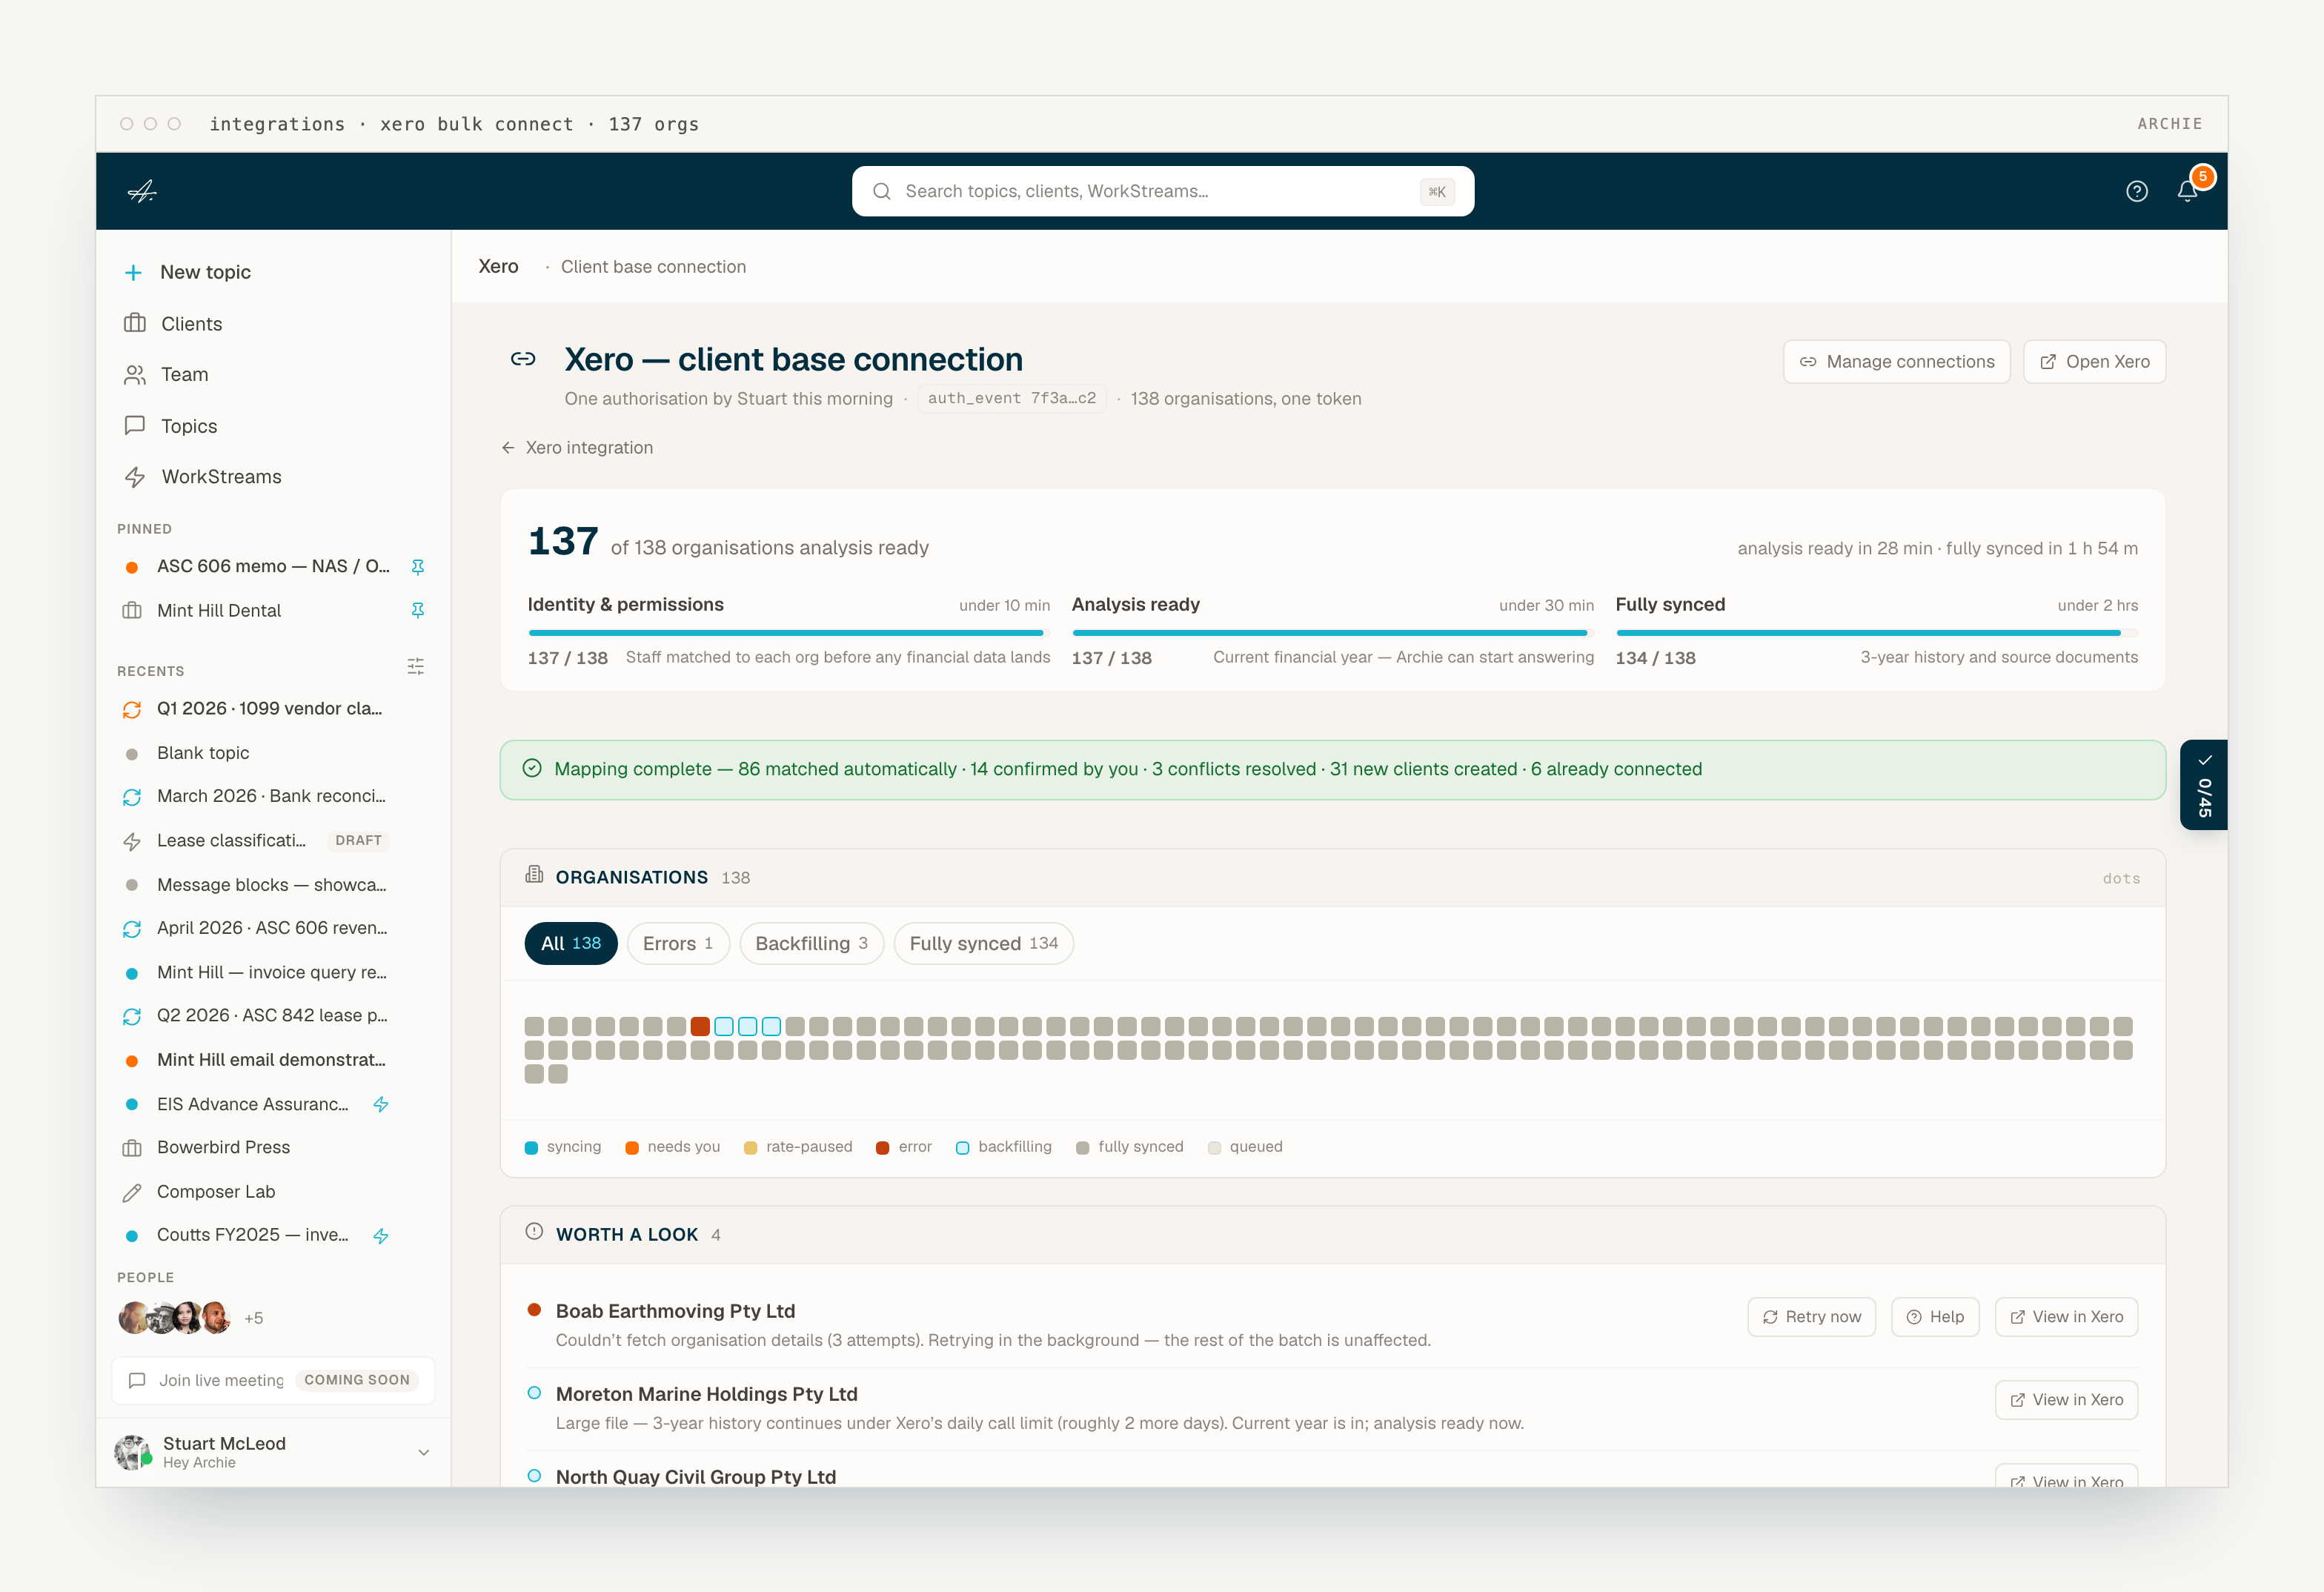The image size is (2324, 1592).
Task: Click Stuart McLeod avatar
Action: (x=133, y=1452)
